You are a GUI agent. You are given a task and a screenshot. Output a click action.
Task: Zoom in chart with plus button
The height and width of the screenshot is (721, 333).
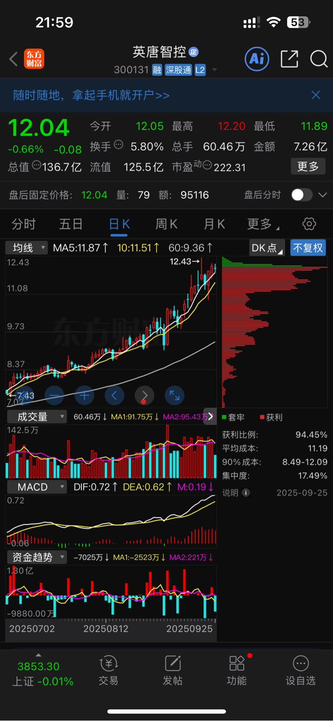(x=84, y=395)
